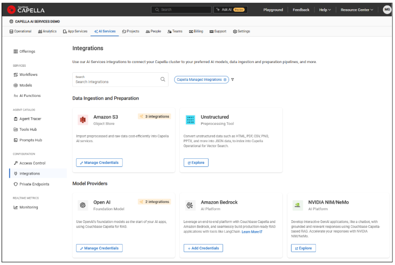The width and height of the screenshot is (395, 265).
Task: Switch to the Support tab
Action: point(218,31)
